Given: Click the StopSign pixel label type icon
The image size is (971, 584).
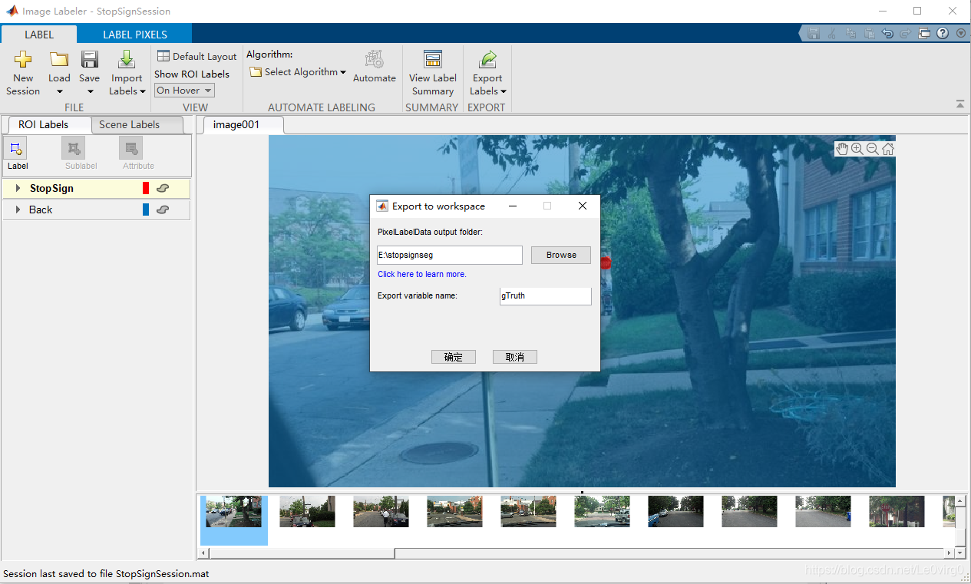Looking at the screenshot, I should [x=163, y=188].
